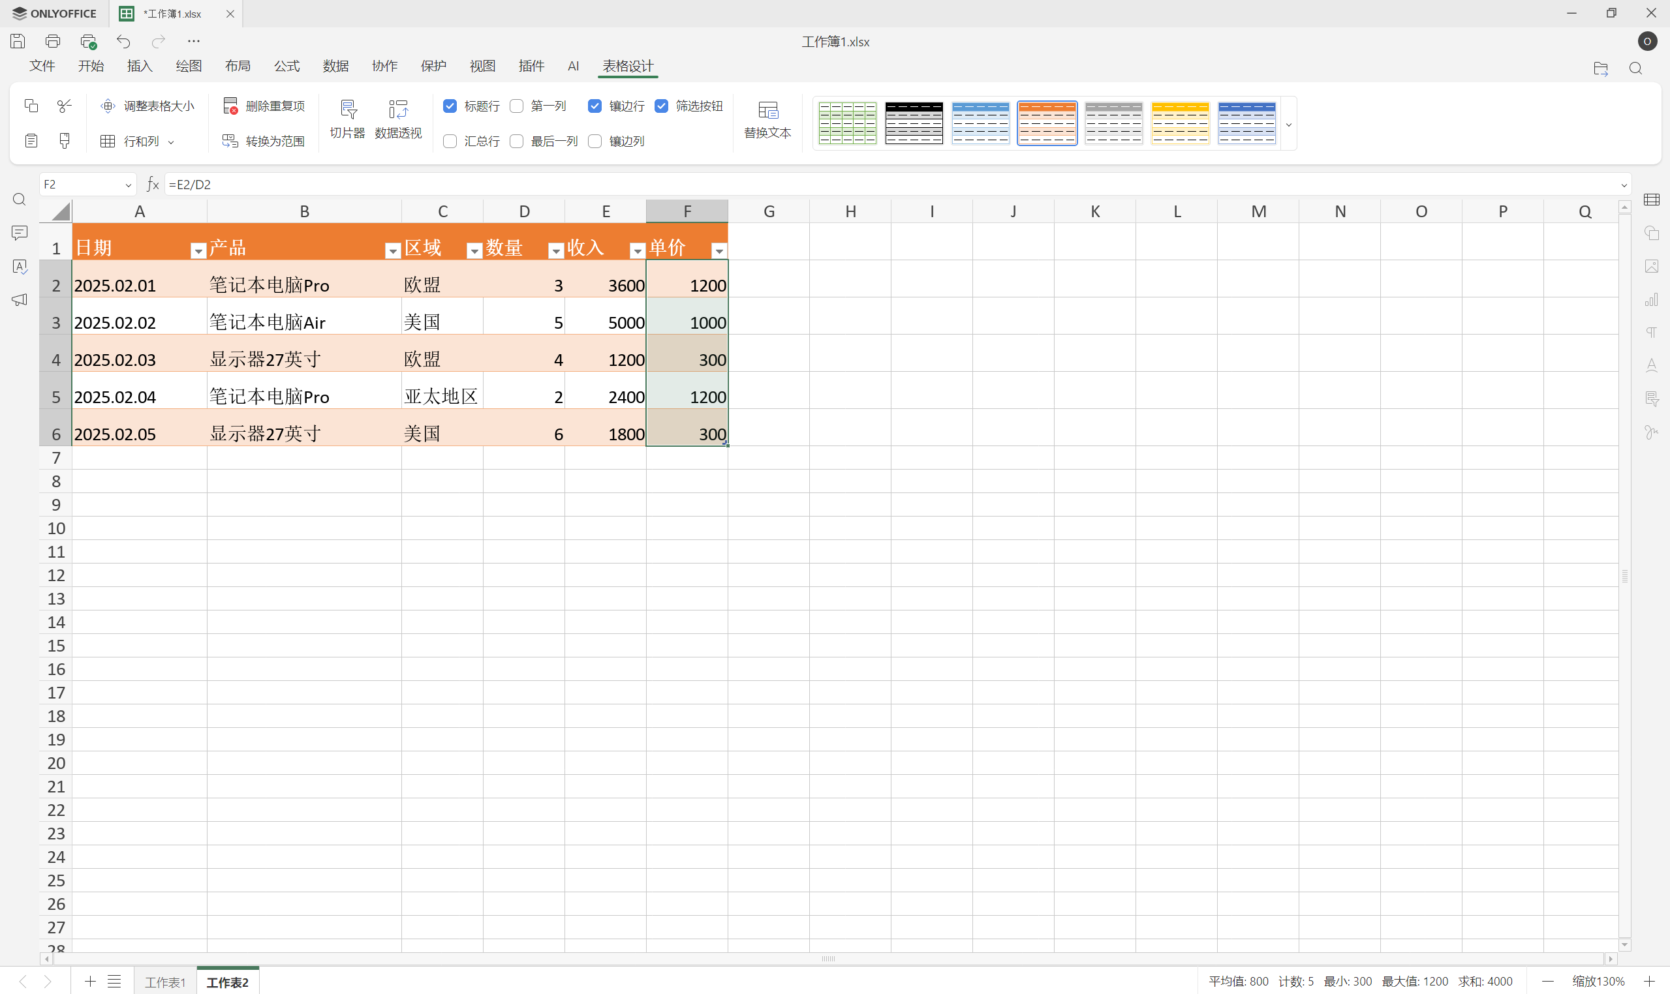This screenshot has width=1670, height=994.
Task: Click the 替换文本 button
Action: tap(767, 119)
